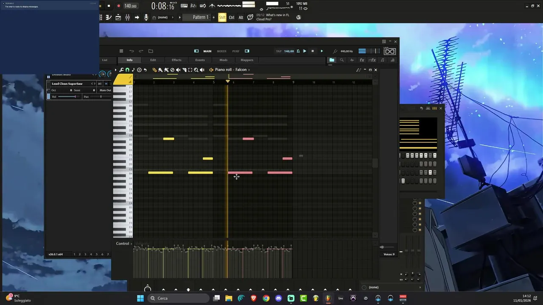
Task: Add a new pattern with plus button
Action: point(213,17)
